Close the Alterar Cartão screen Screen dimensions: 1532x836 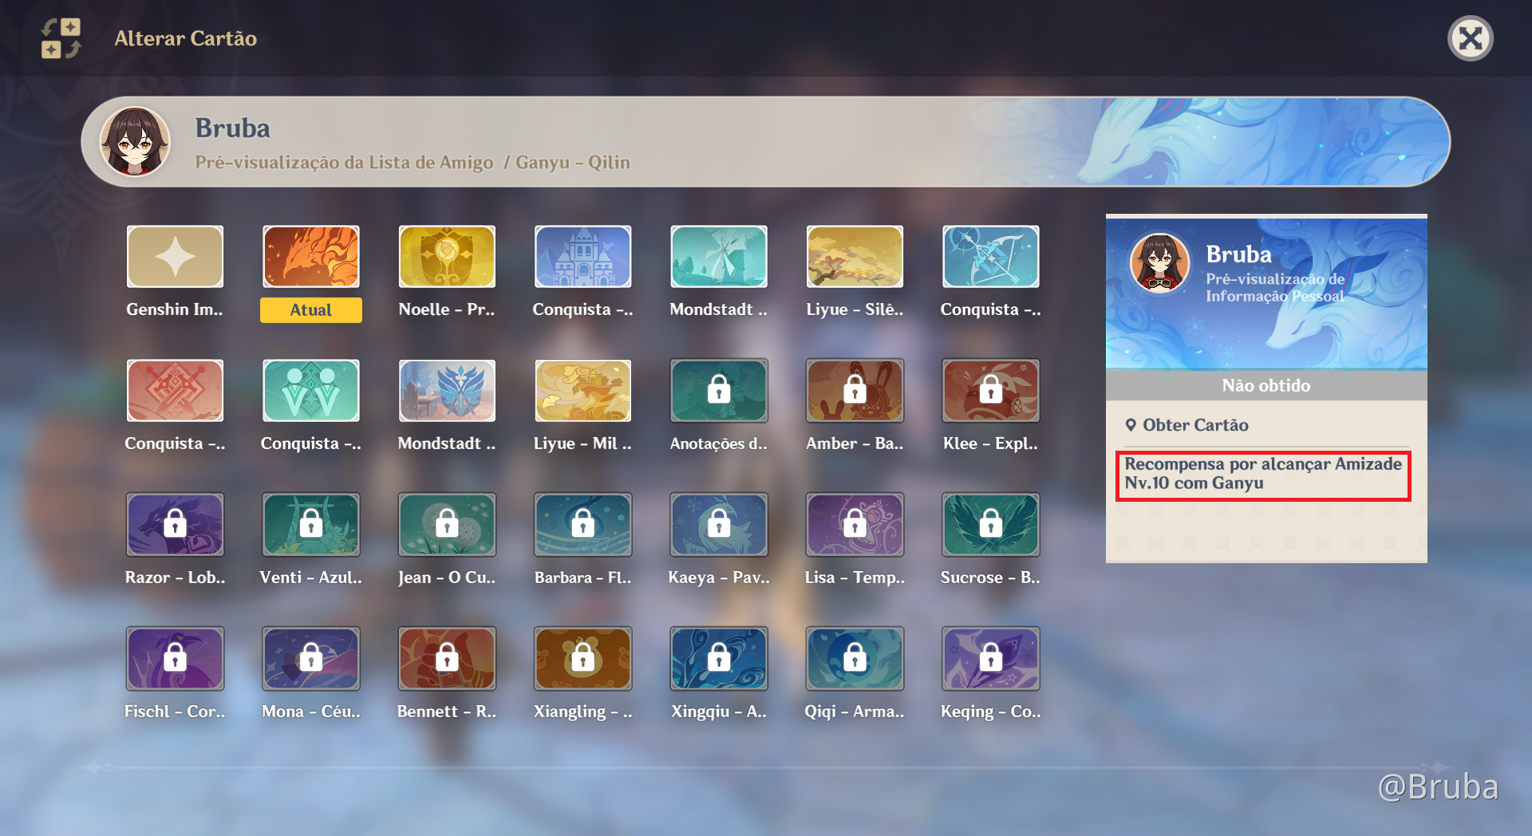click(1470, 38)
